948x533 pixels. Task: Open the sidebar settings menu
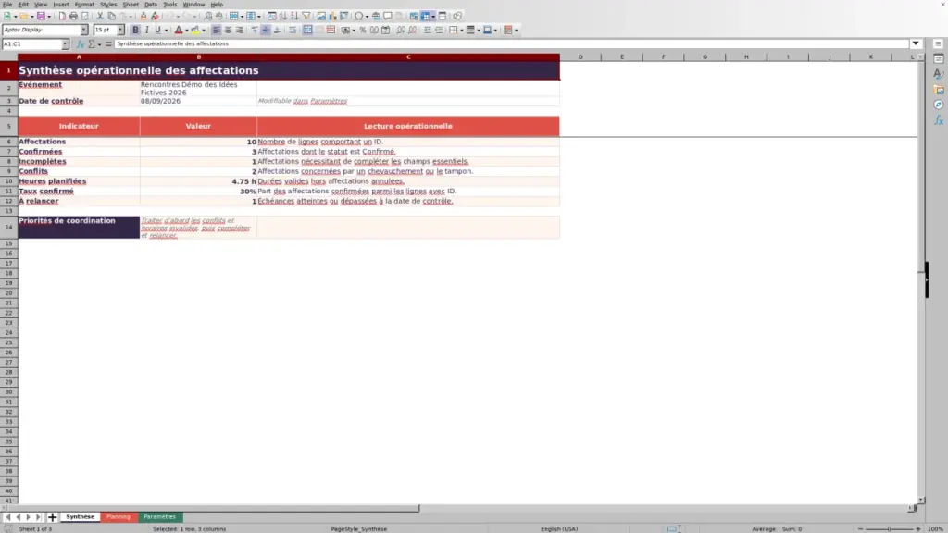(938, 43)
